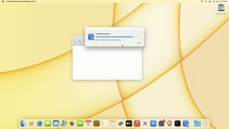The width and height of the screenshot is (229, 129).
Task: Open the Calendar app in the Dock
Action: coord(88,123)
